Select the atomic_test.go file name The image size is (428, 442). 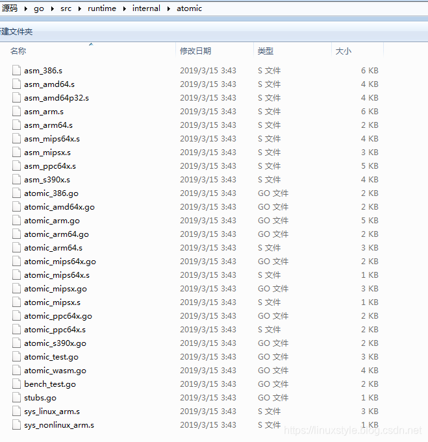click(x=51, y=357)
